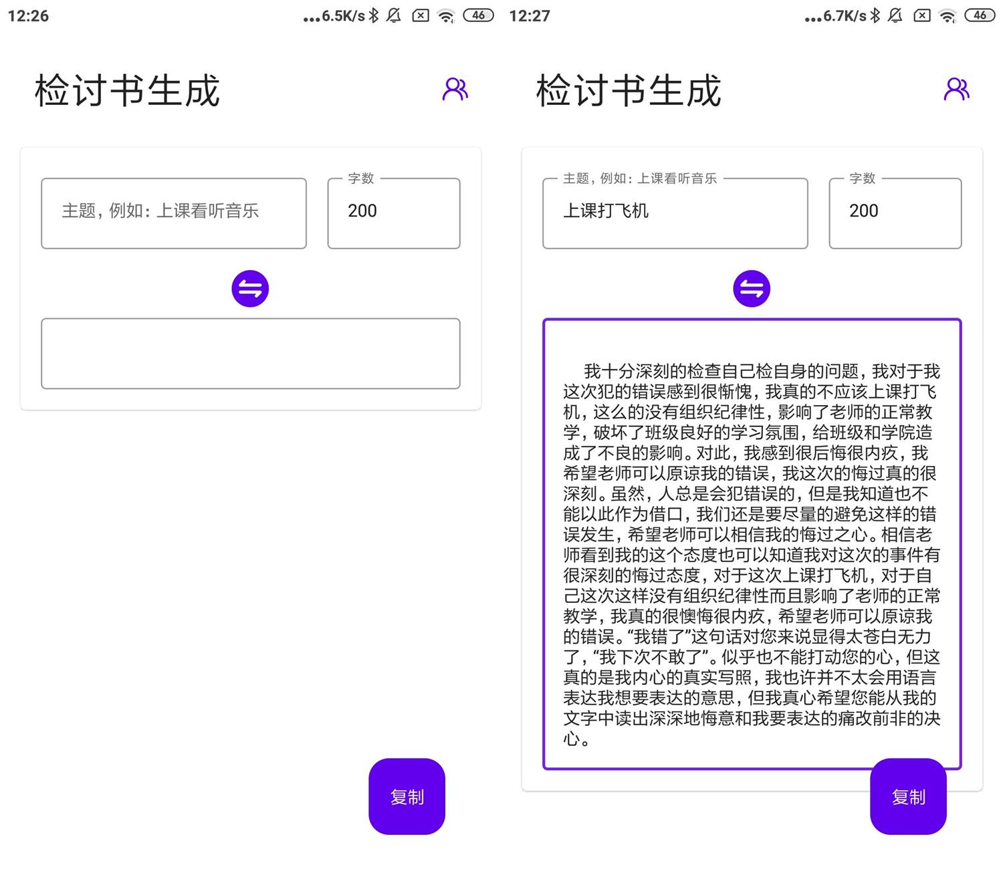Tap the account icon on the right screen
Viewport: 1003px width, 891px height.
956,88
